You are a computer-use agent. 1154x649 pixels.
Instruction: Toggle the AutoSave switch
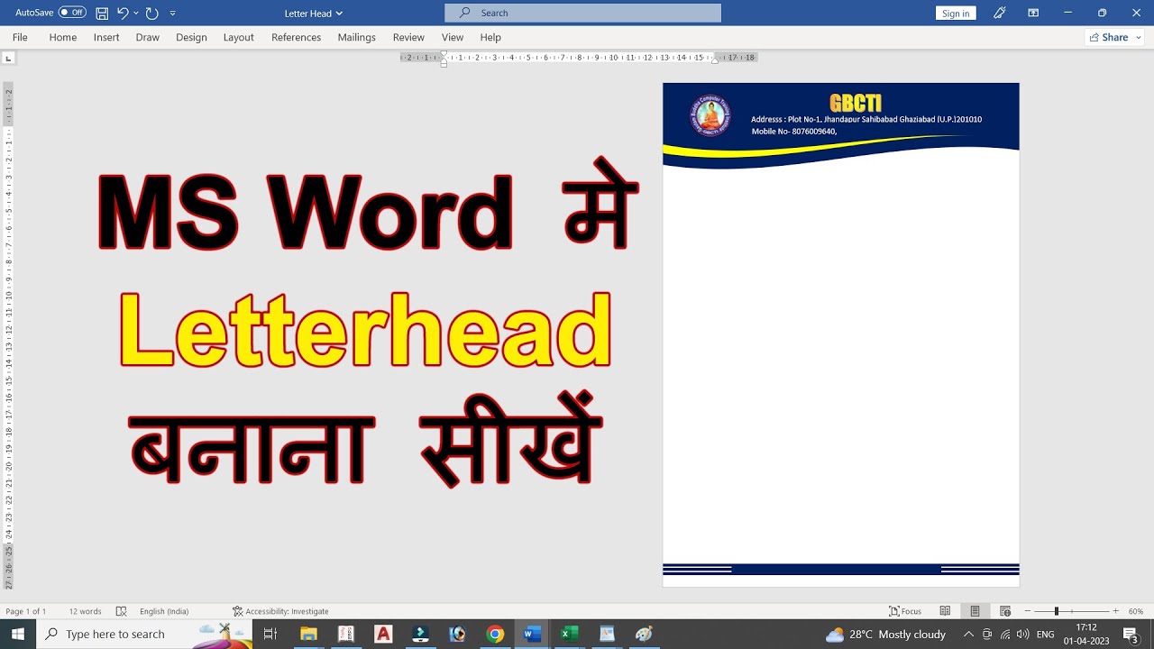[x=72, y=13]
